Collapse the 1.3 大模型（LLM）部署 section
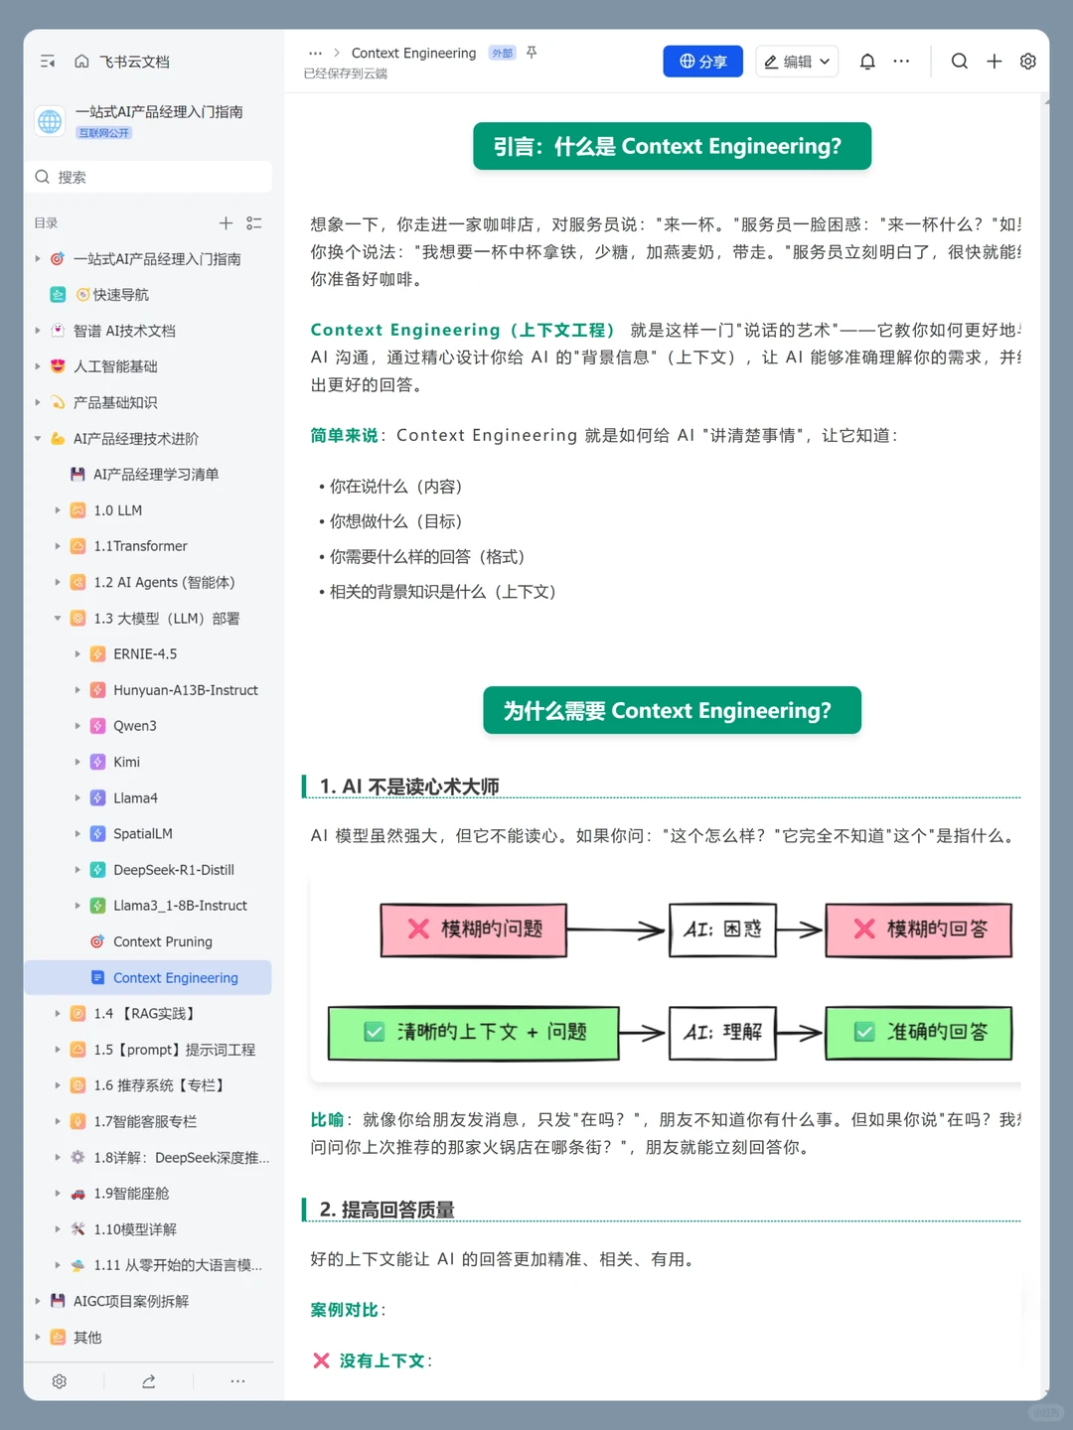The width and height of the screenshot is (1073, 1430). click(x=57, y=618)
